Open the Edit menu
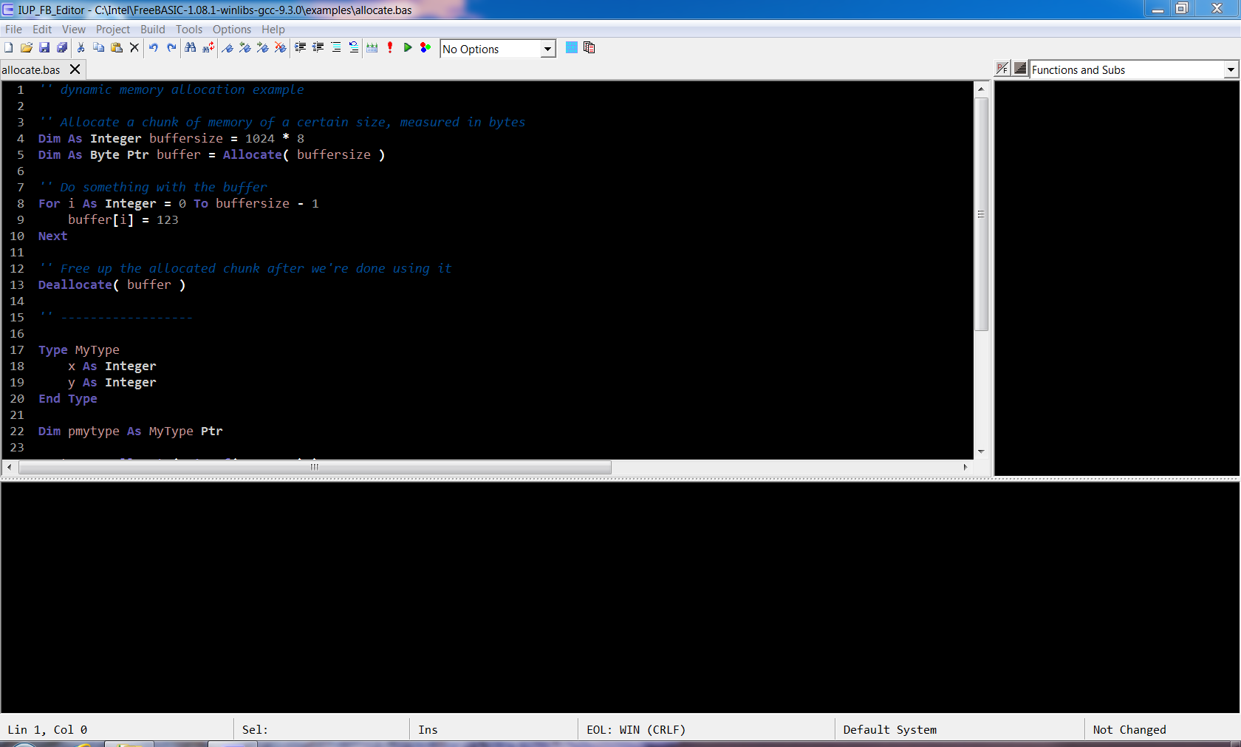 [x=42, y=30]
